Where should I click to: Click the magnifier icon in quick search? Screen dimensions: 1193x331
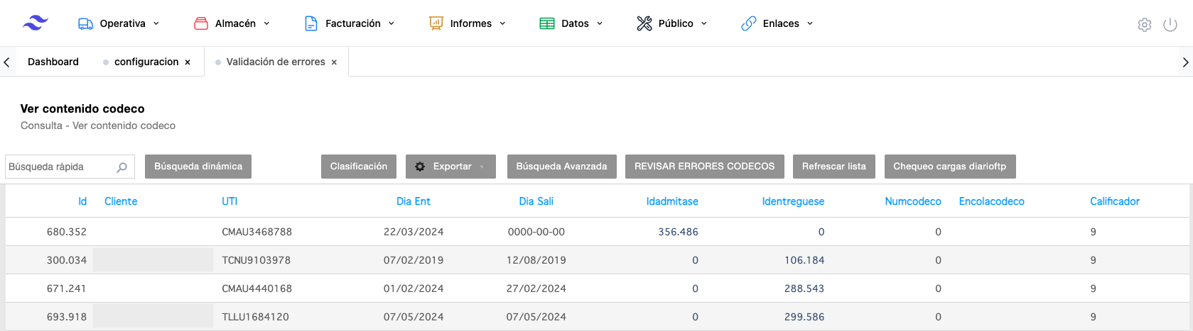(122, 167)
